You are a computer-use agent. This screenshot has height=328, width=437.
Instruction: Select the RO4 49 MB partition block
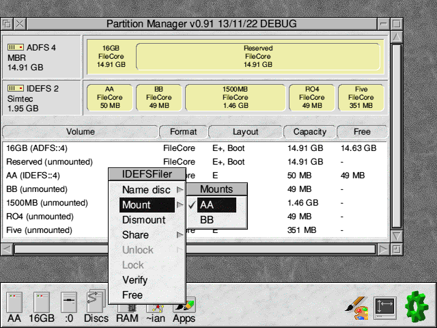tap(312, 97)
